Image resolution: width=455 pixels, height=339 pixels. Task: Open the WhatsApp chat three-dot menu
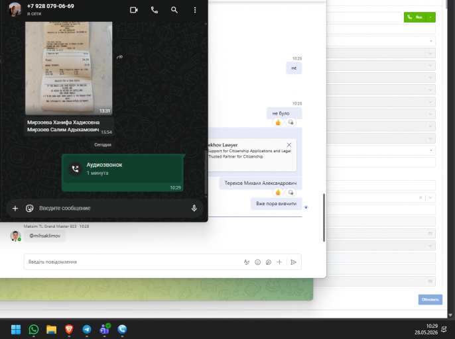(195, 10)
